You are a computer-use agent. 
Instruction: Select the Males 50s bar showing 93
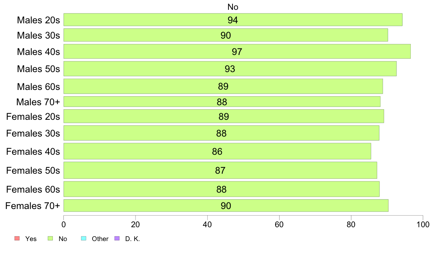click(230, 69)
